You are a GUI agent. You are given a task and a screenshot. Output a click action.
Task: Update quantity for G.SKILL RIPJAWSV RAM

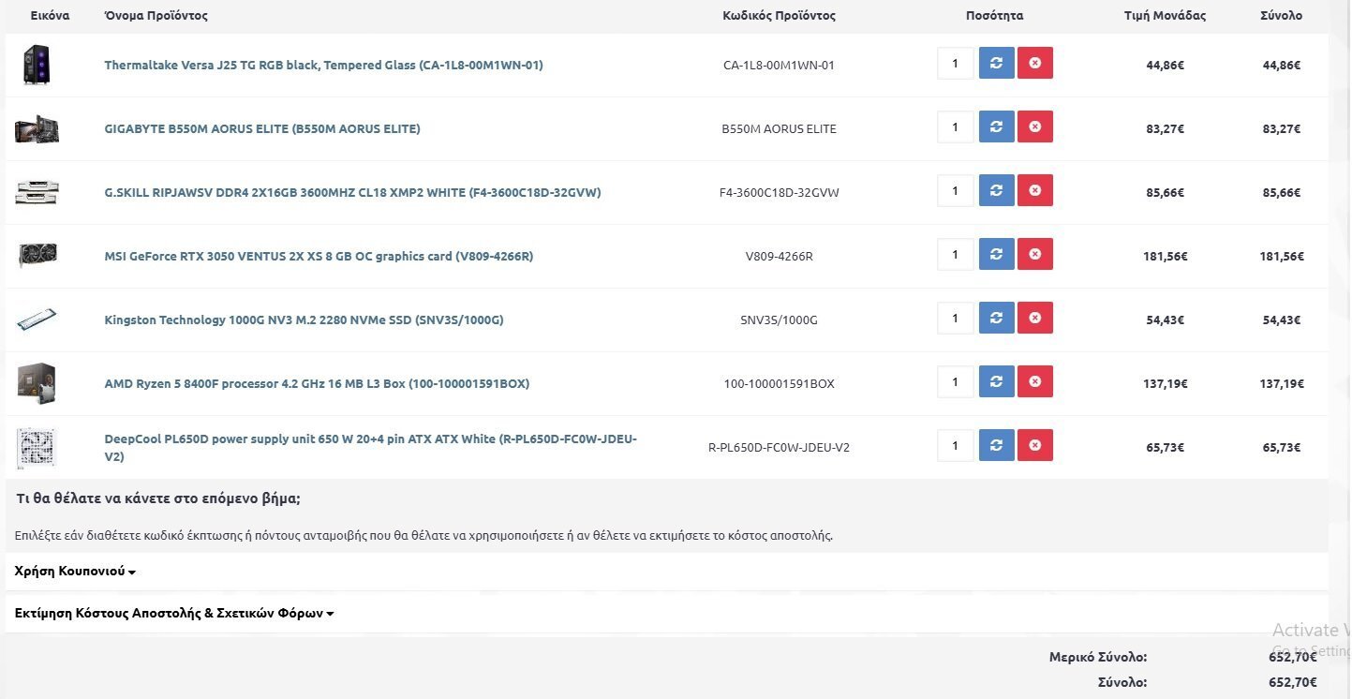coord(997,190)
